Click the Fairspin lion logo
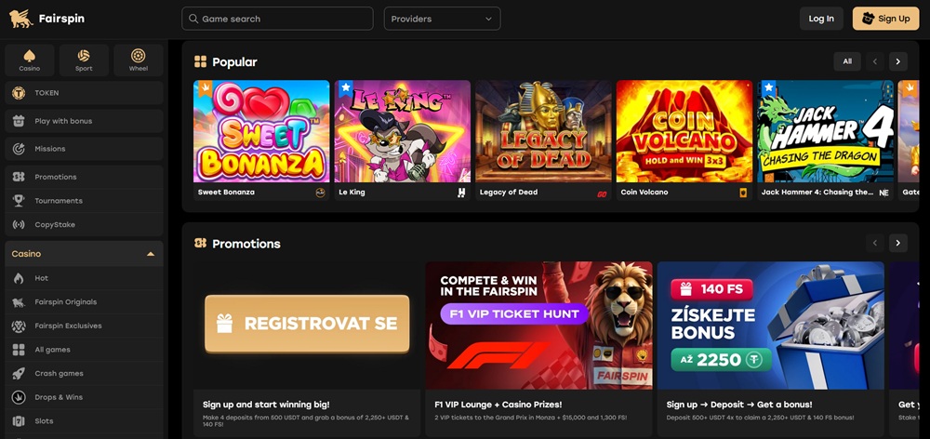Viewport: 930px width, 439px height. pos(20,19)
